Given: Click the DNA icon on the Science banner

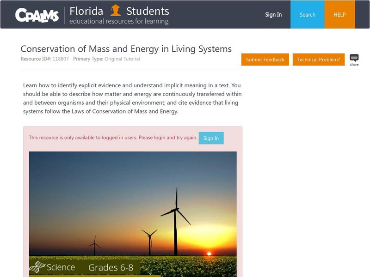Looking at the screenshot, I should (40, 267).
